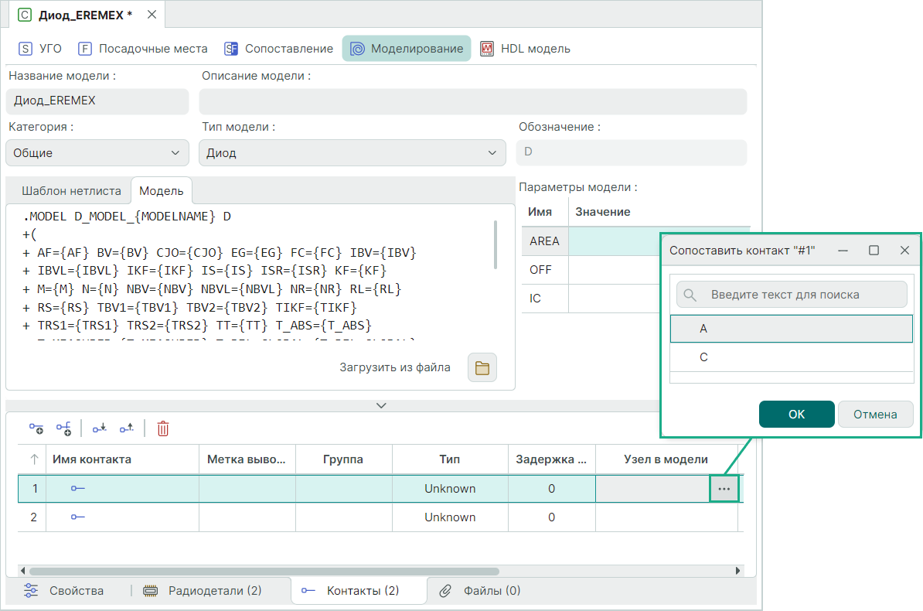923x611 pixels.
Task: Click the add contact group icon
Action: pos(63,428)
